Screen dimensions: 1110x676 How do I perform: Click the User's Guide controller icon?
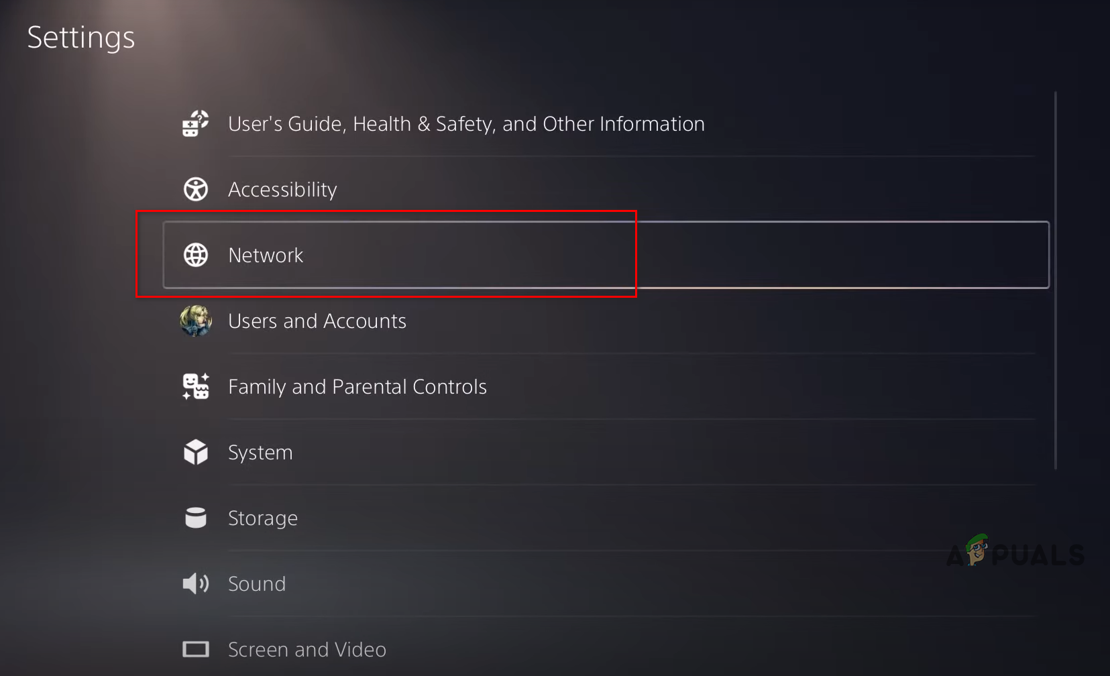[195, 124]
